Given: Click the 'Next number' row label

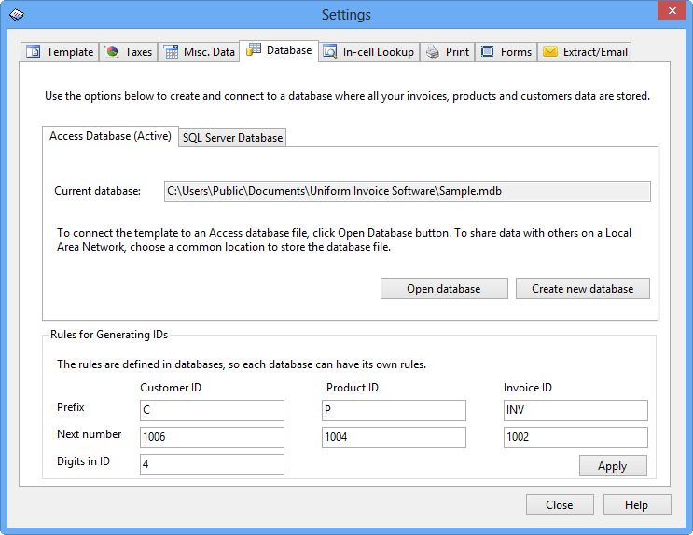Looking at the screenshot, I should point(89,433).
